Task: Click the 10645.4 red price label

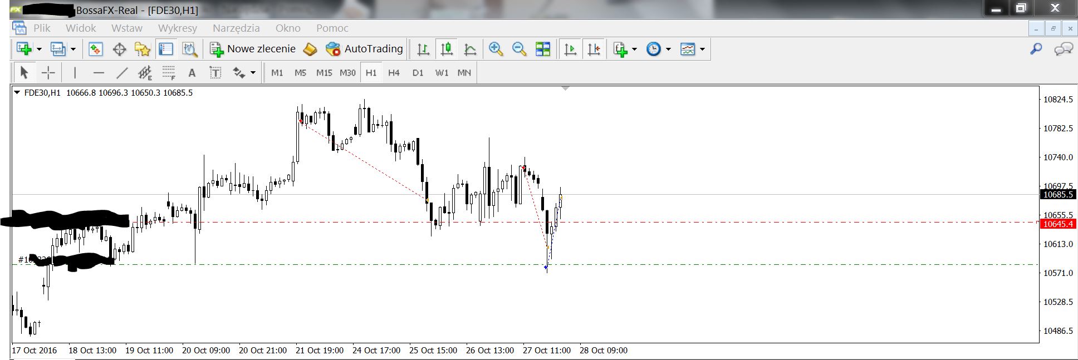Action: (1059, 224)
